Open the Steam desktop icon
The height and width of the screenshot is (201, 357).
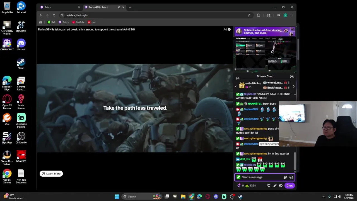pos(21,63)
